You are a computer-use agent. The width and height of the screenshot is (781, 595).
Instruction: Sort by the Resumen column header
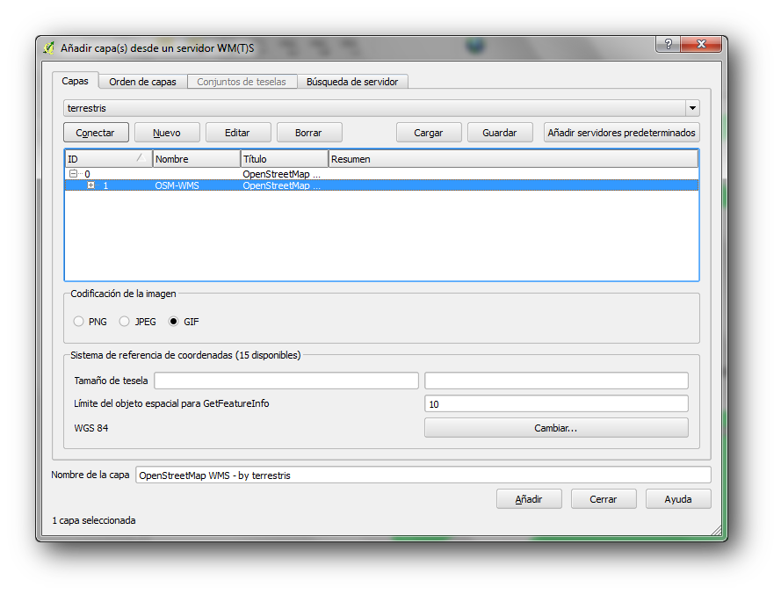[x=513, y=159]
